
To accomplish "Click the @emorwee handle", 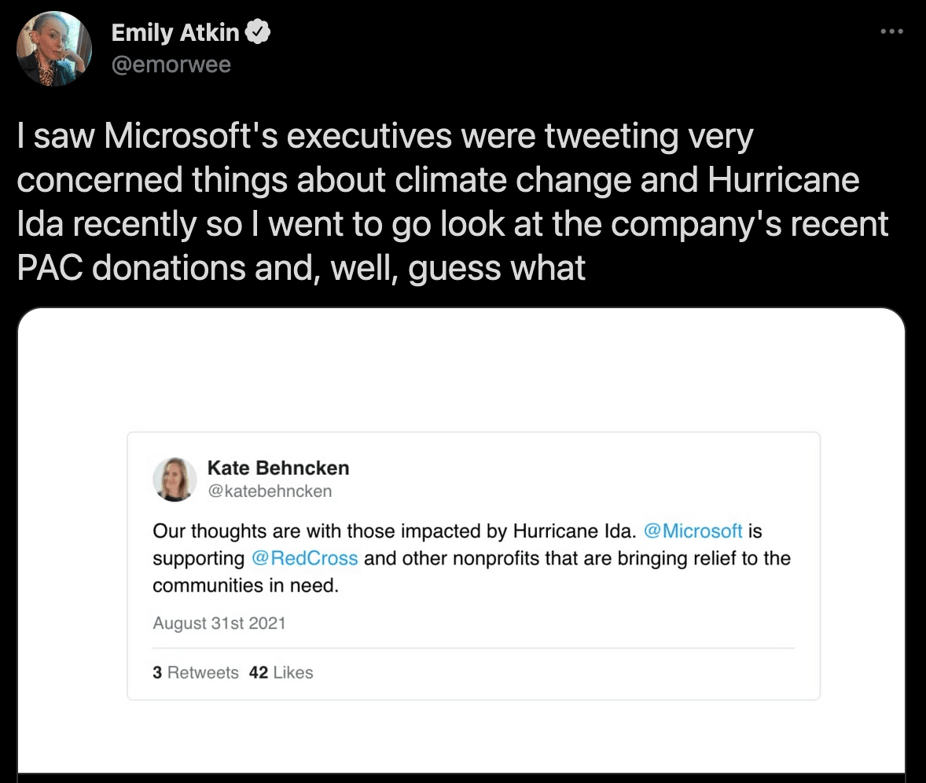I will point(171,64).
